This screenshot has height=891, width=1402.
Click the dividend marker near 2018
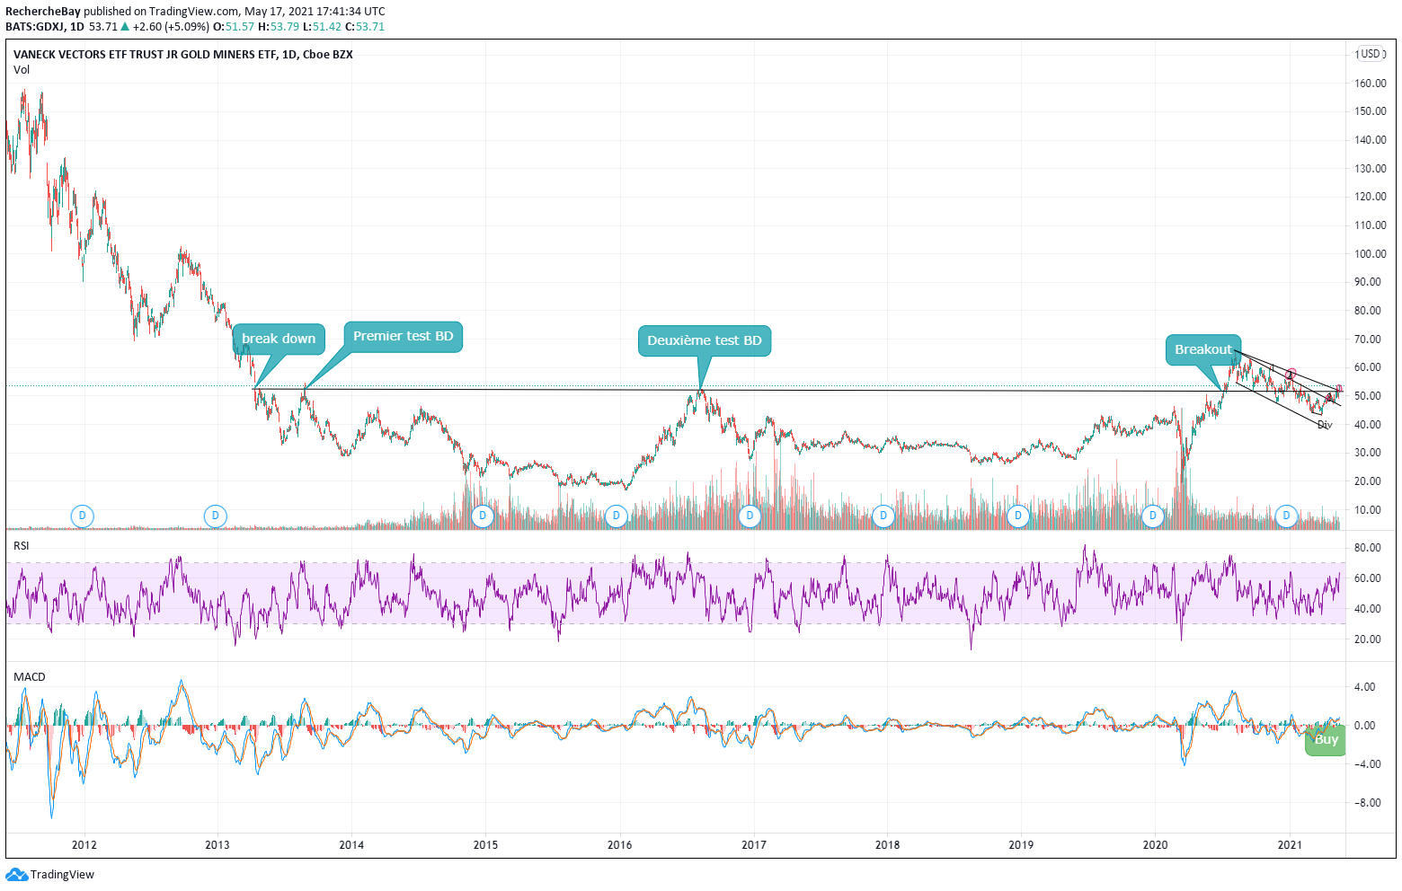(x=883, y=516)
